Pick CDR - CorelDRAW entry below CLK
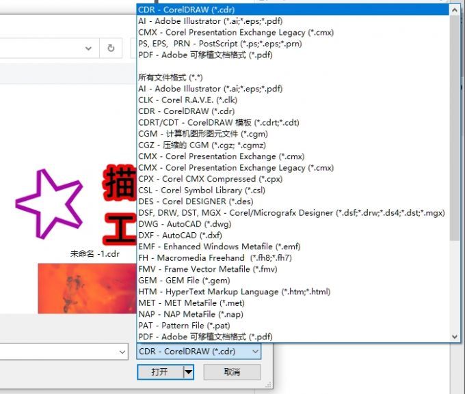 [293, 111]
